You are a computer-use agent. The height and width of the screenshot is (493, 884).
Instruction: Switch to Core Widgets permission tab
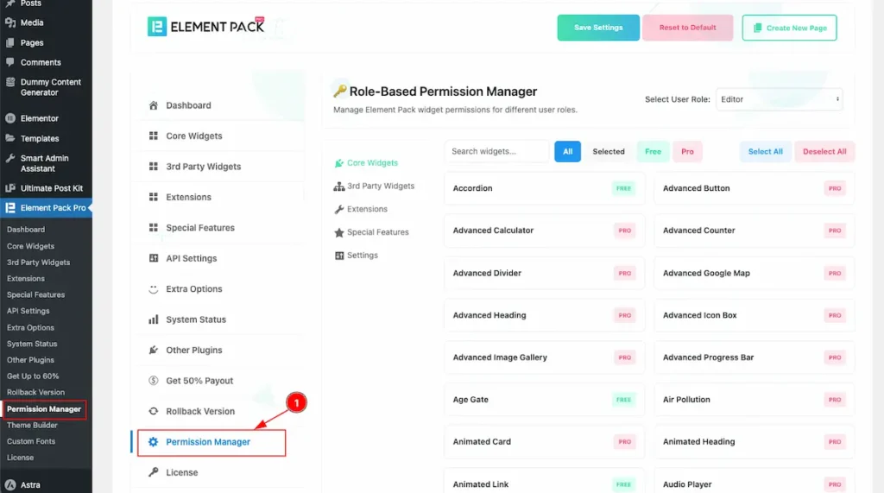(366, 163)
